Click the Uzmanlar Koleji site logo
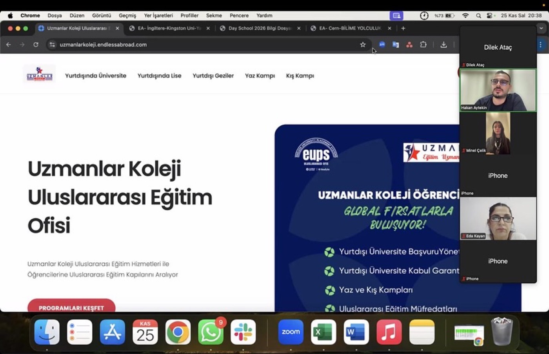549x354 pixels. coord(39,74)
